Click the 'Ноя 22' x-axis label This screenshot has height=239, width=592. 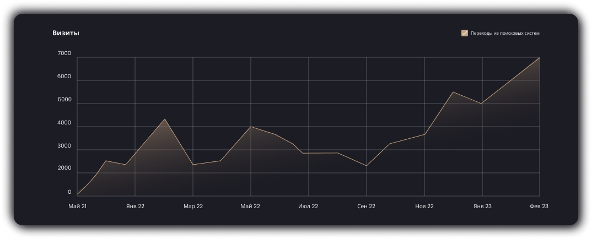tap(424, 206)
